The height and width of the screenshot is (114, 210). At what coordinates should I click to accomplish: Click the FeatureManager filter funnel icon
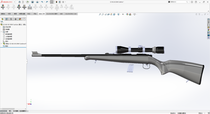pos(2,22)
